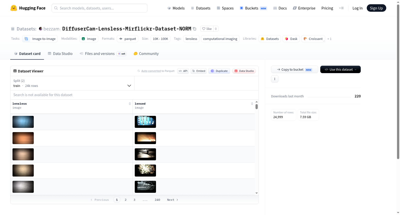Open the firework lensed image thumbnail
Screen dimensions: 400x215
145,171
